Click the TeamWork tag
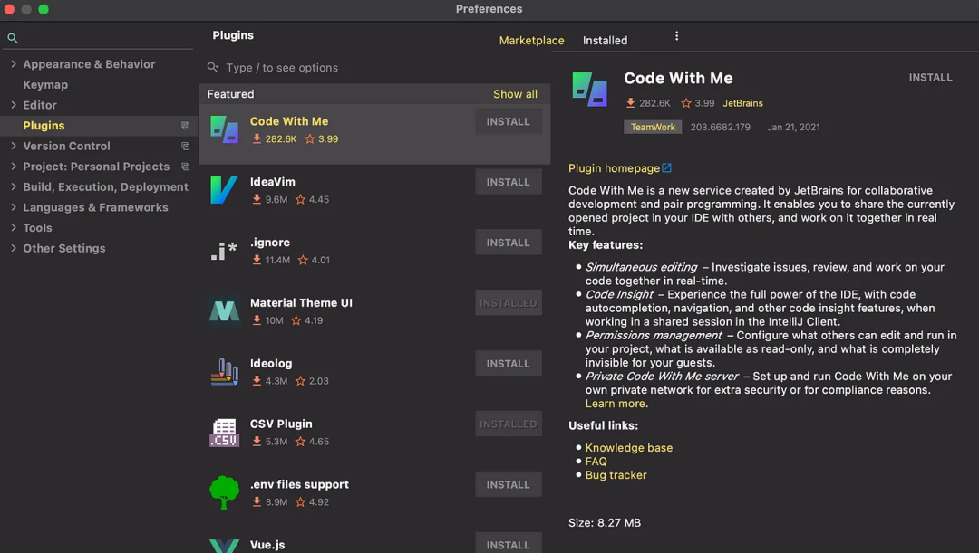This screenshot has width=979, height=553. coord(653,128)
